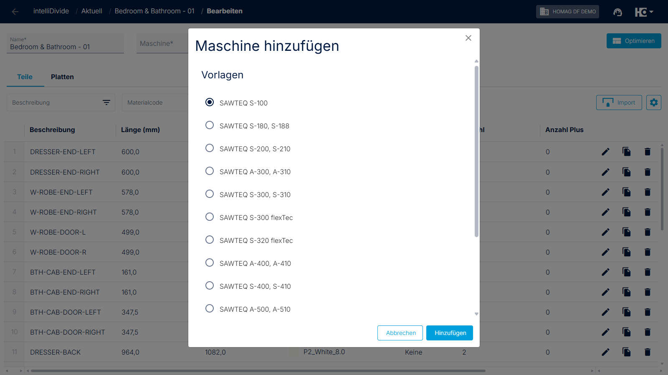The width and height of the screenshot is (668, 375).
Task: Delete the DRESSER-END-LEFT row
Action: point(648,152)
